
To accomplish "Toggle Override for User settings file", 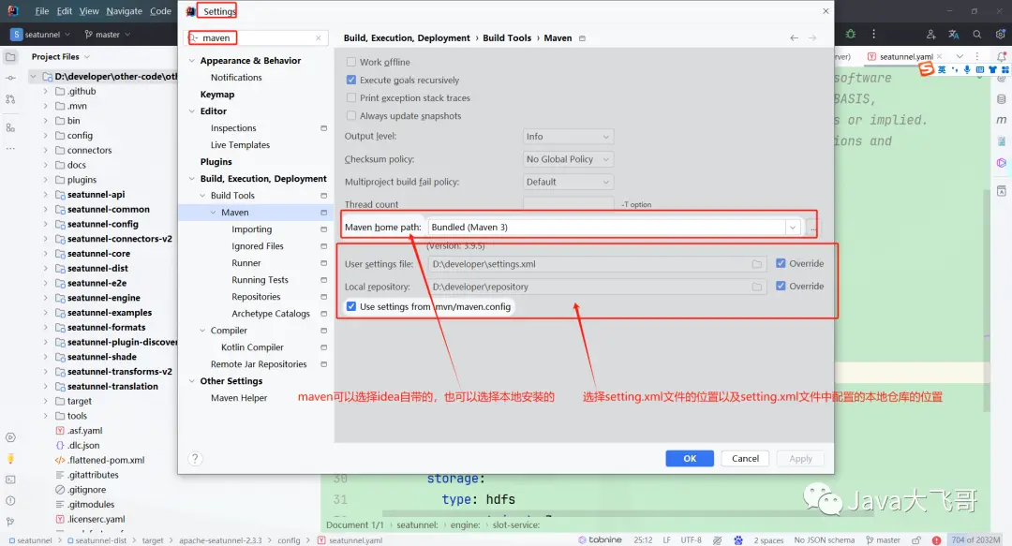I will 781,263.
